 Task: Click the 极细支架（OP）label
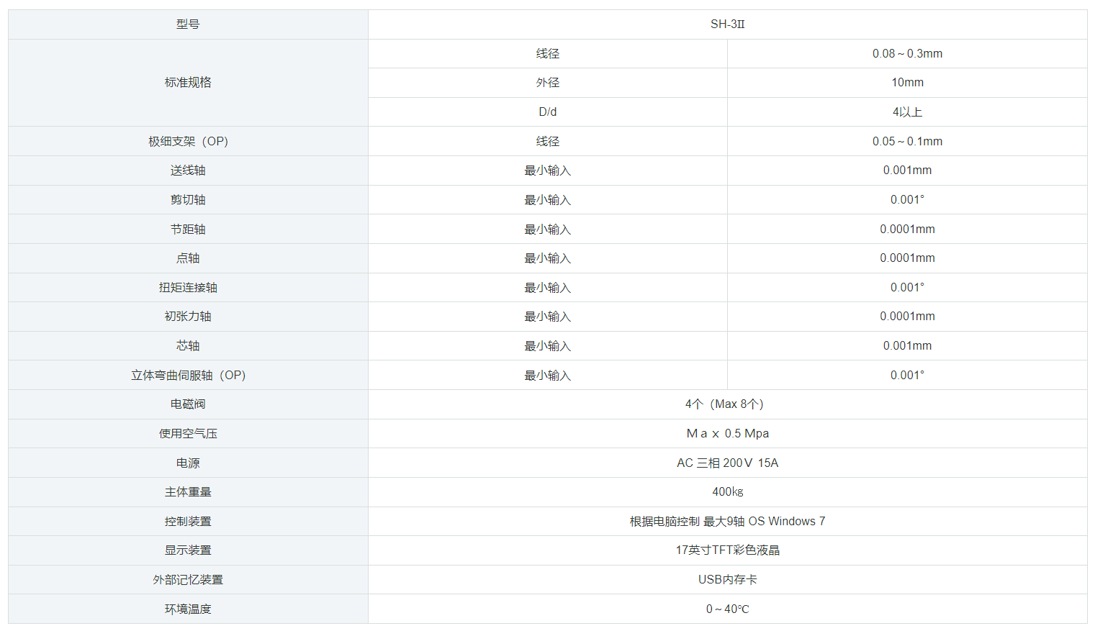[188, 142]
